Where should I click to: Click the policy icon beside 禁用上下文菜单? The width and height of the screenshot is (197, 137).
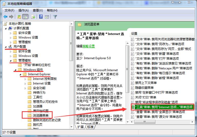tap(132, 83)
